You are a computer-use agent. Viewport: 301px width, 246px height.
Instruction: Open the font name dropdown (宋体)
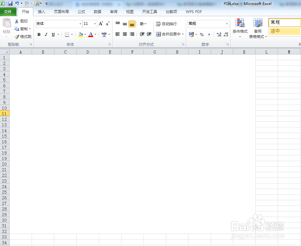tap(80, 24)
